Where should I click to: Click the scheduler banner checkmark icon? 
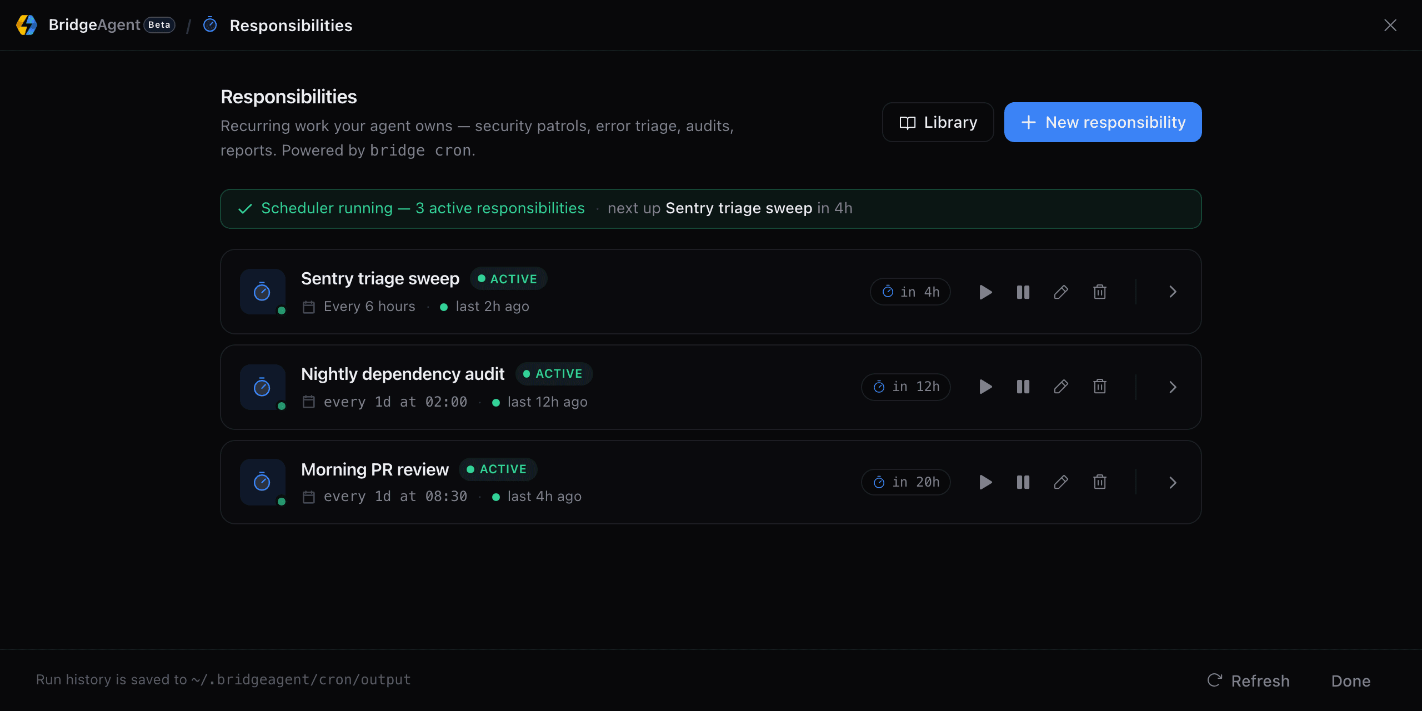coord(245,209)
